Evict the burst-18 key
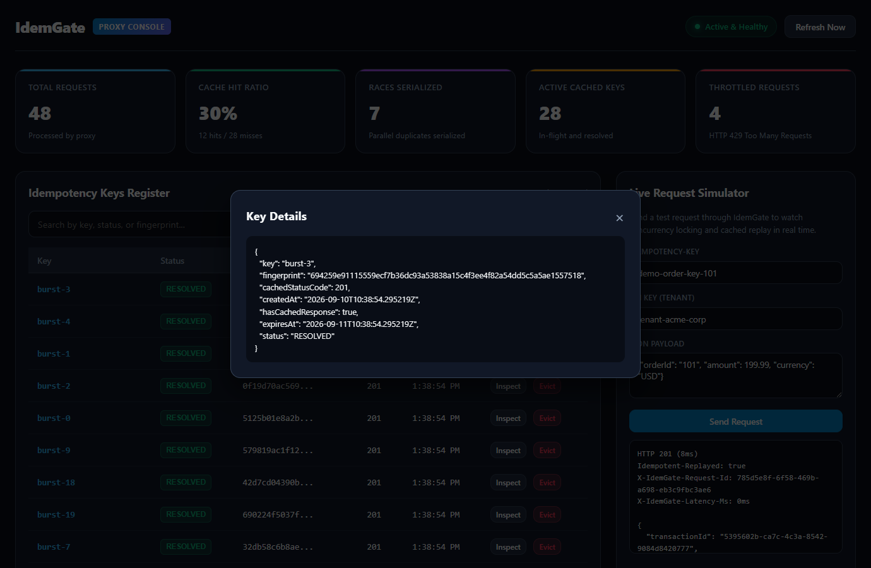Screen dimensions: 871x568 (547, 483)
